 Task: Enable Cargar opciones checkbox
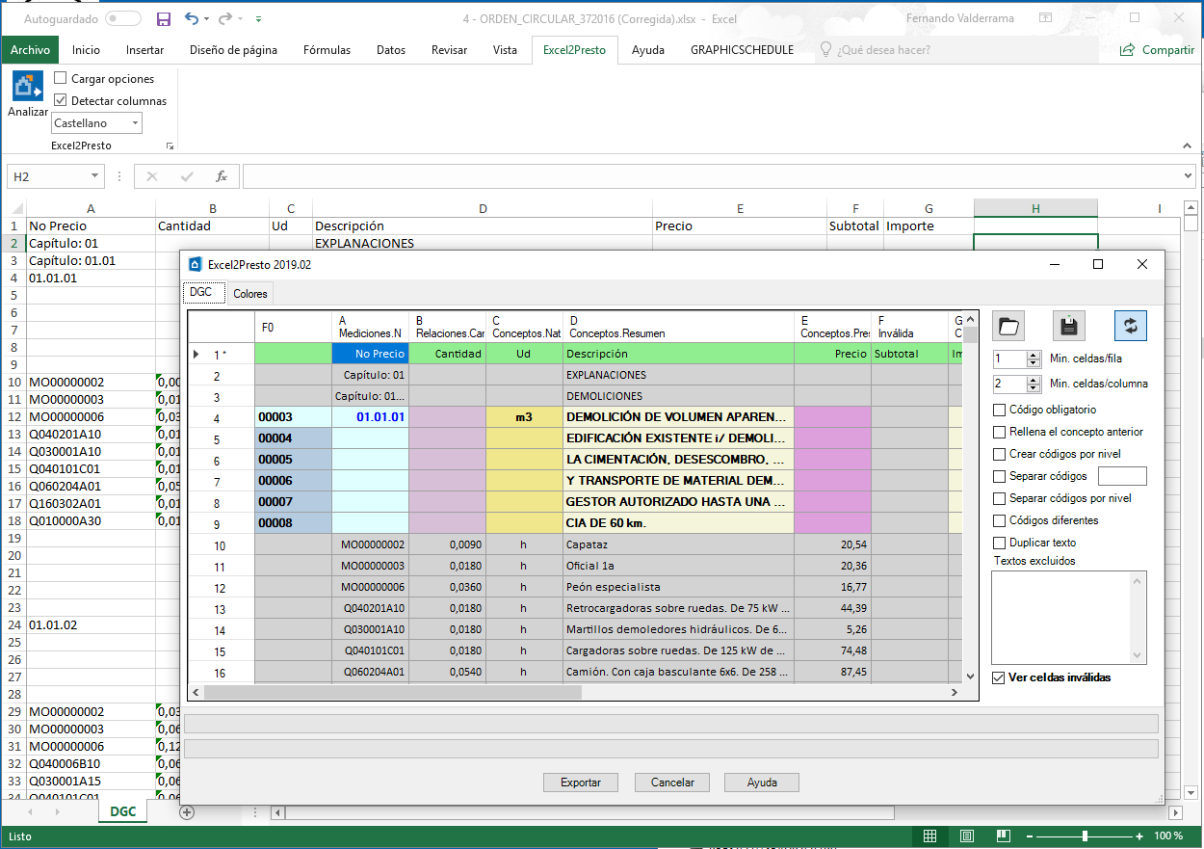point(61,78)
